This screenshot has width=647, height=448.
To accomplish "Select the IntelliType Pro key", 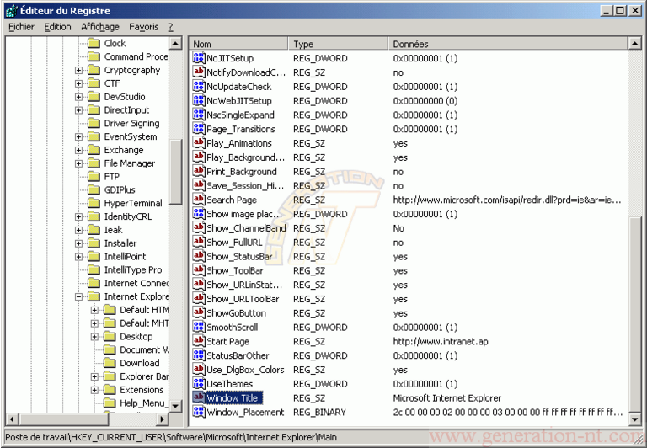I will (133, 269).
